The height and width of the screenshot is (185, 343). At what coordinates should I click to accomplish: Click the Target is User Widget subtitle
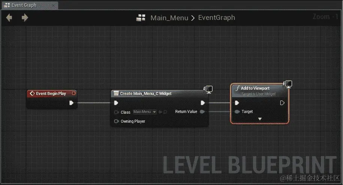[x=258, y=94]
